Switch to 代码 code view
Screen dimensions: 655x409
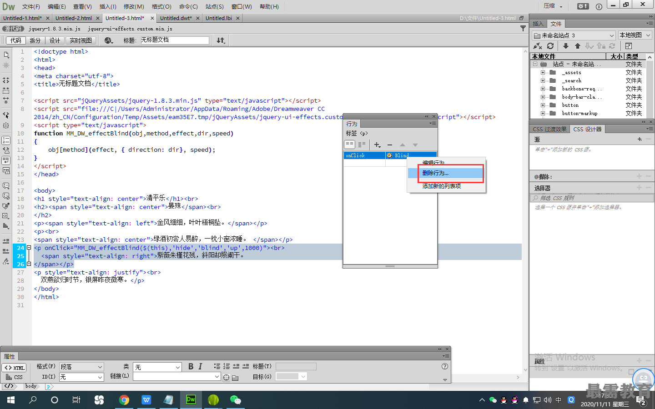(x=16, y=40)
